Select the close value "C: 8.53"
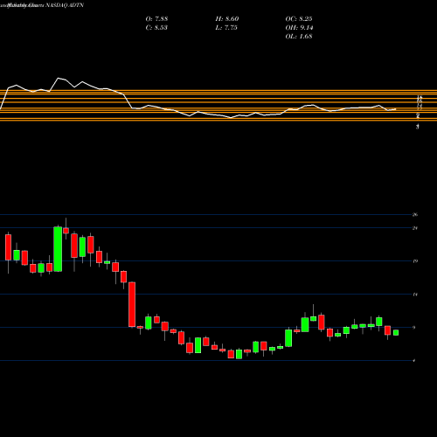 click(156, 28)
